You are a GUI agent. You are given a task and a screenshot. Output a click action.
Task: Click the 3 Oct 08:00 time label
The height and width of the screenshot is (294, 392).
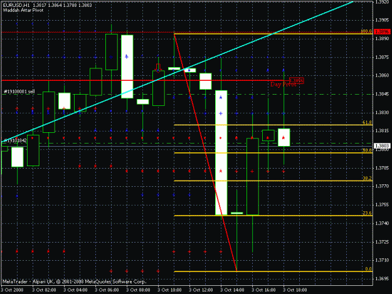[138, 290]
